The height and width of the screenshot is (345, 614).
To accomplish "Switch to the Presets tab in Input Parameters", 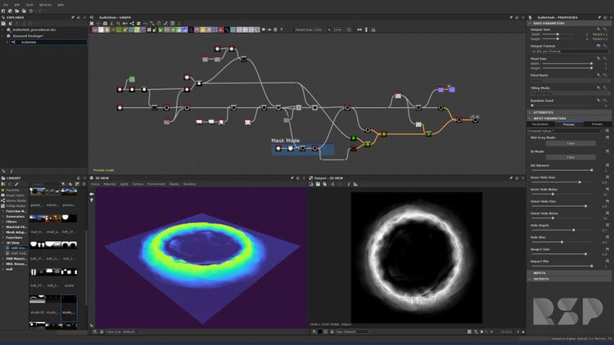I will pos(597,124).
